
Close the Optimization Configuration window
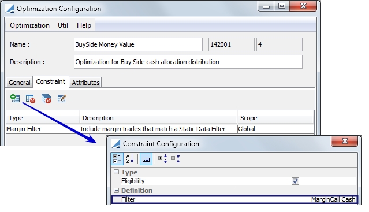303,6
